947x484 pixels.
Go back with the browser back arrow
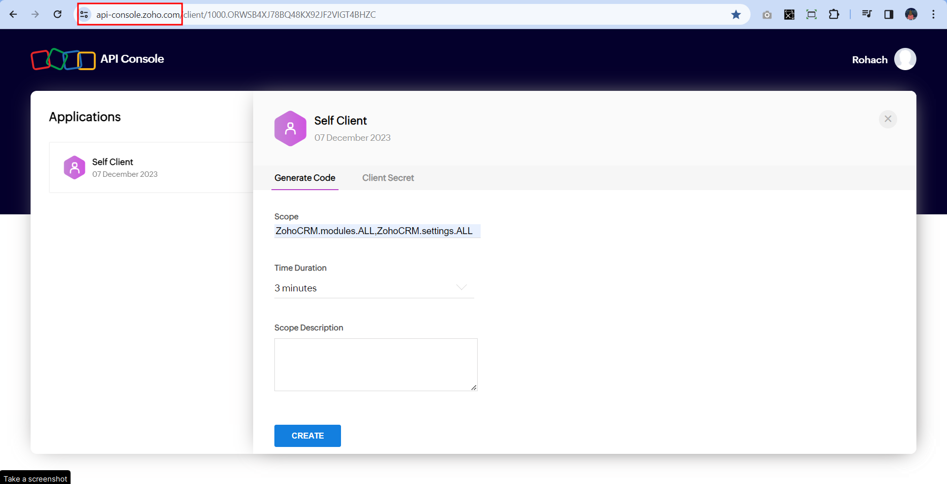pos(13,14)
